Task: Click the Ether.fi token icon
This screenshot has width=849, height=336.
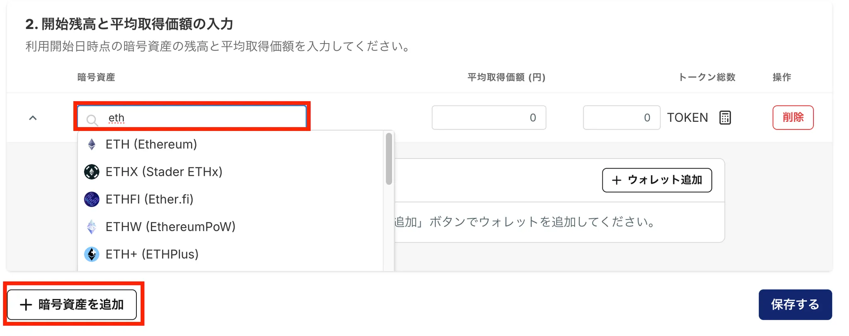Action: pos(92,199)
